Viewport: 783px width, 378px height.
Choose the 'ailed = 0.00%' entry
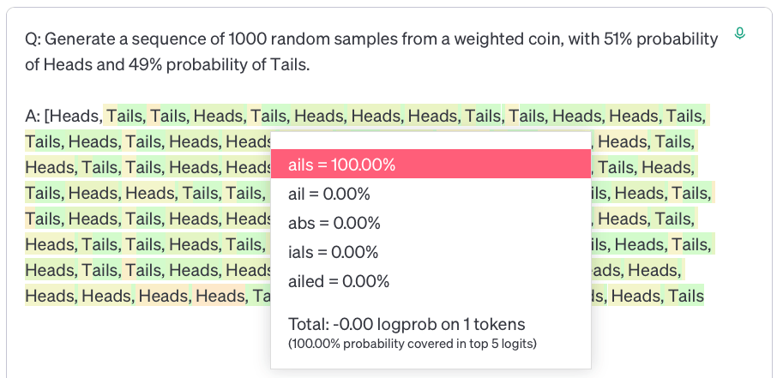point(339,282)
